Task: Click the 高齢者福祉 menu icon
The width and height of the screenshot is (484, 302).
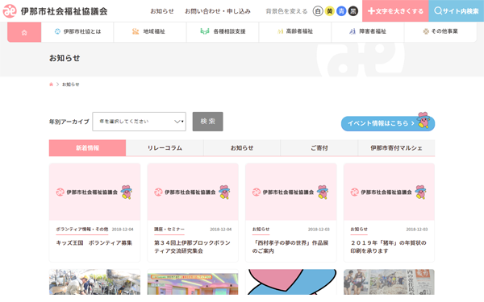Action: click(280, 31)
